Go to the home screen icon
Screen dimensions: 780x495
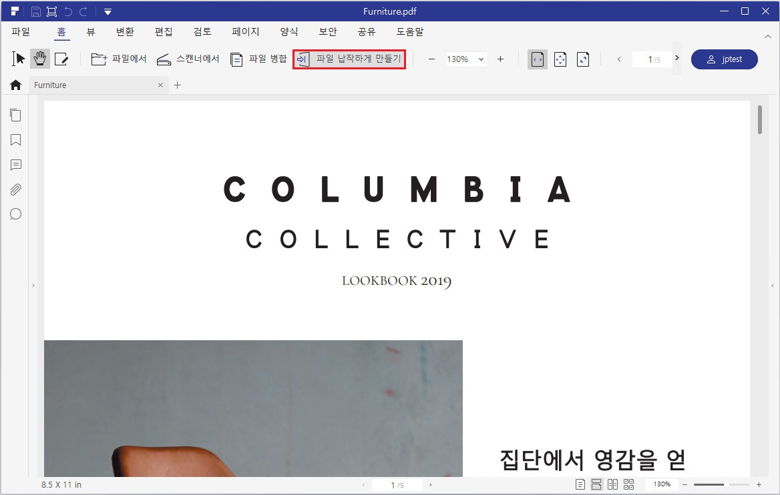point(16,85)
